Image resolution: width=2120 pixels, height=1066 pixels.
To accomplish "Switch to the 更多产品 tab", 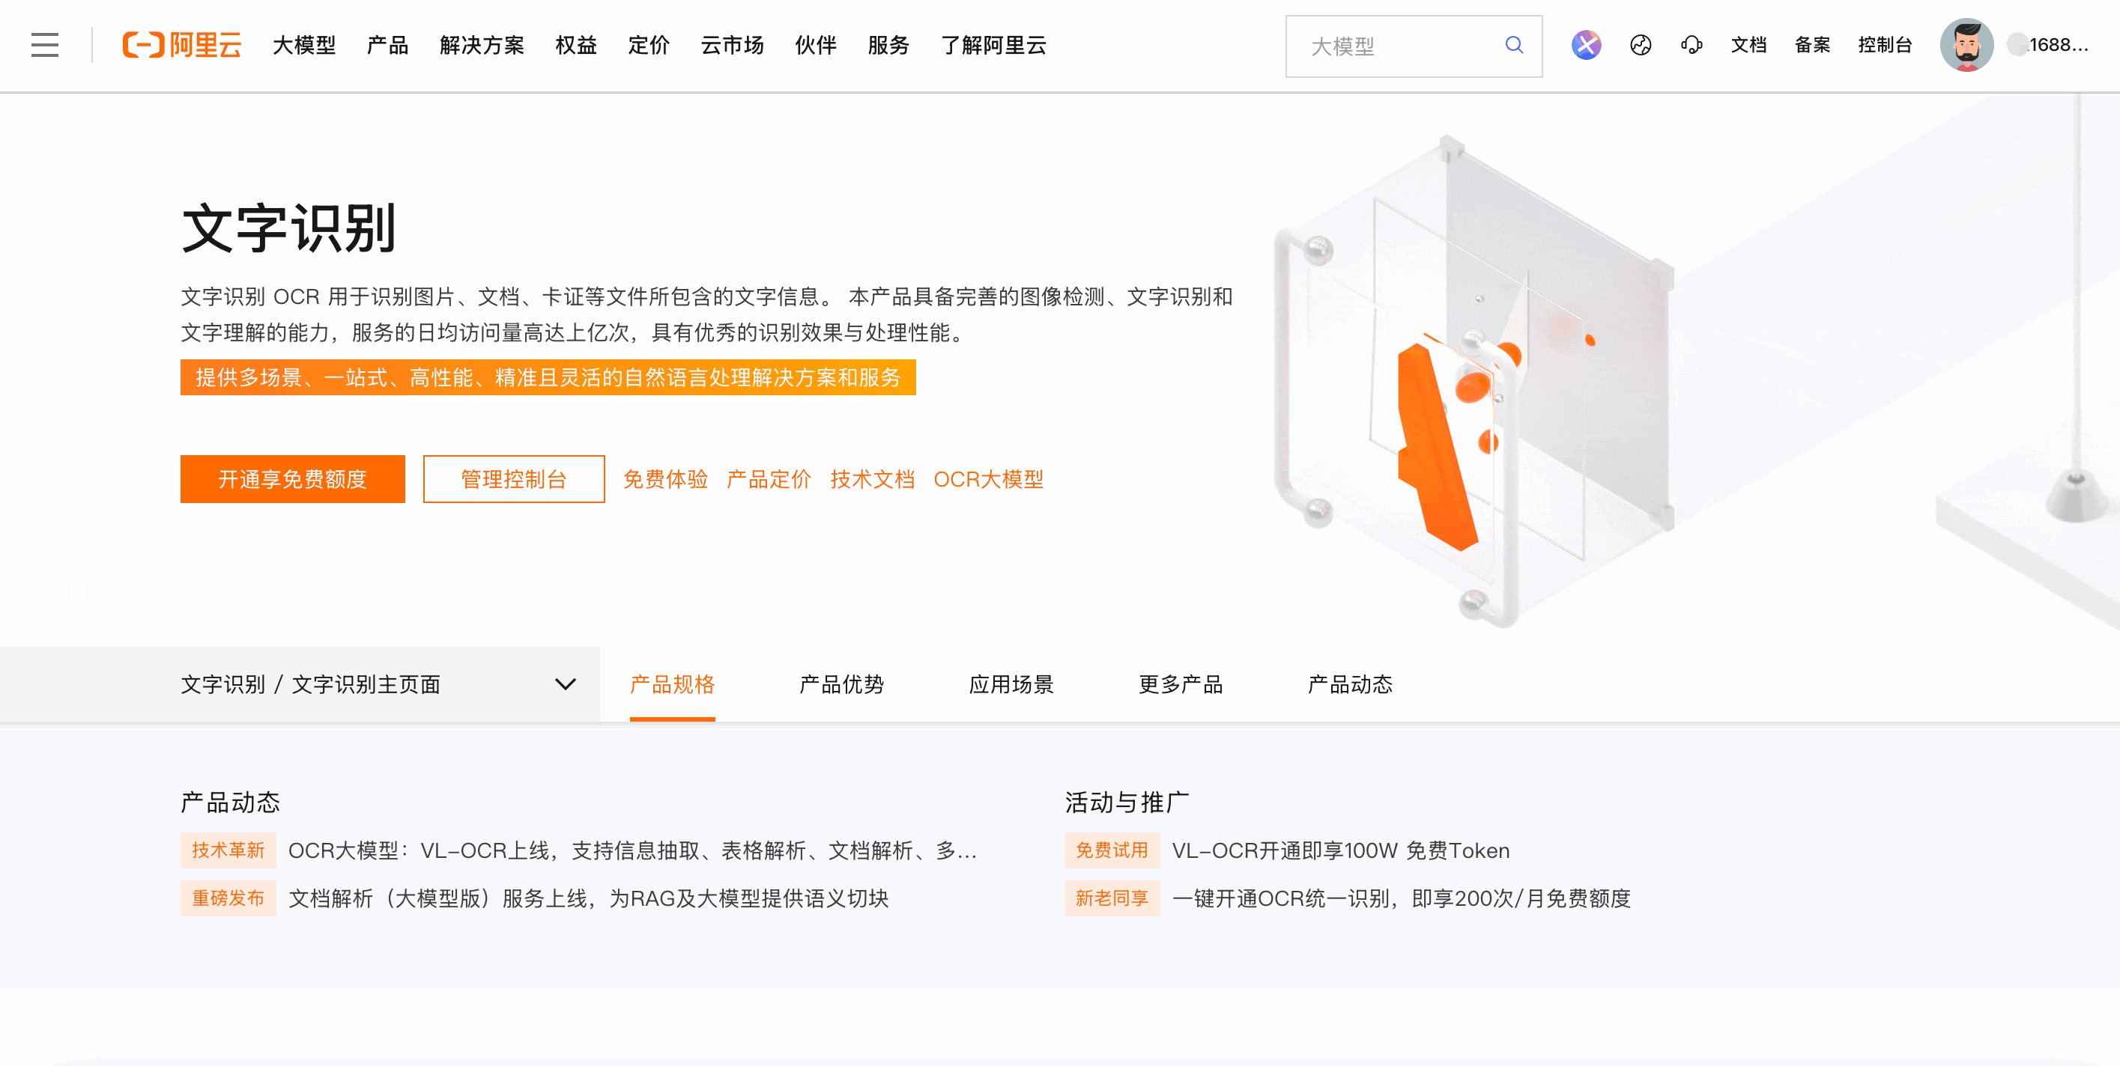I will (x=1181, y=684).
